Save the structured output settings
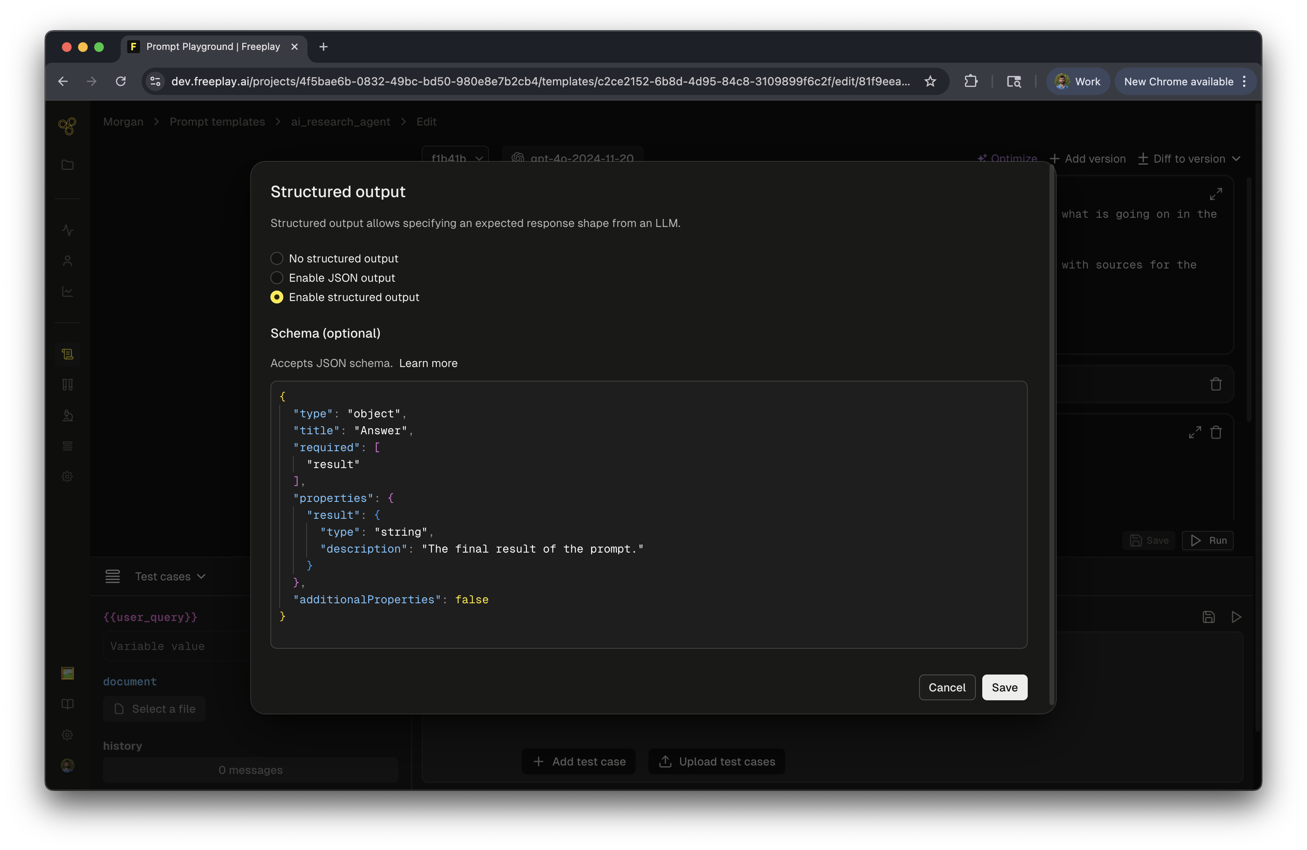The image size is (1307, 850). pos(1004,687)
